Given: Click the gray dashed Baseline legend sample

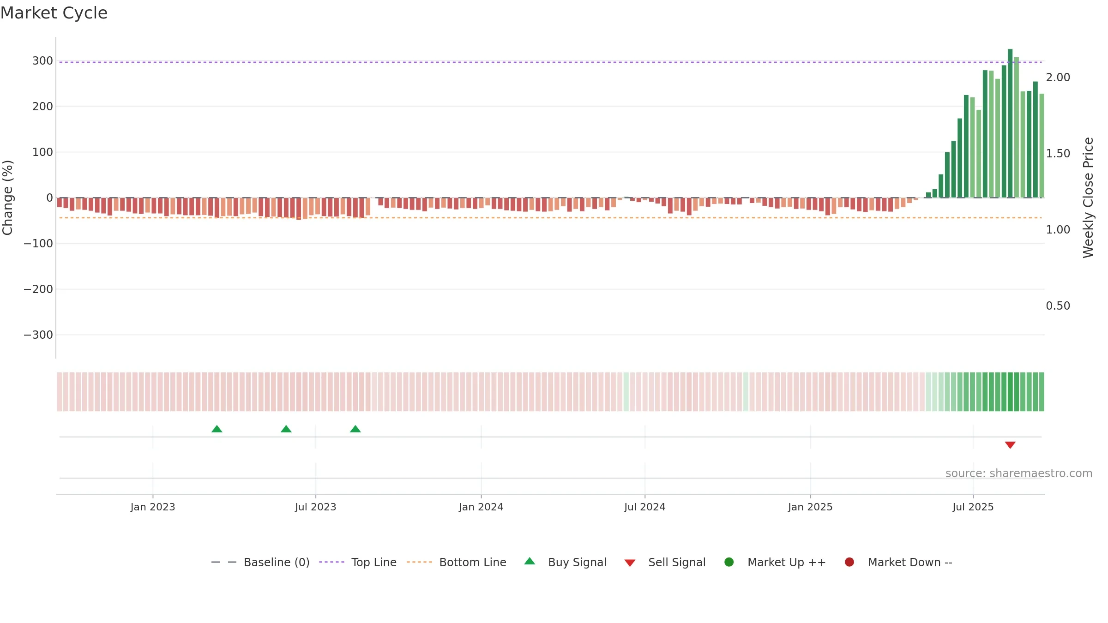Looking at the screenshot, I should [224, 562].
